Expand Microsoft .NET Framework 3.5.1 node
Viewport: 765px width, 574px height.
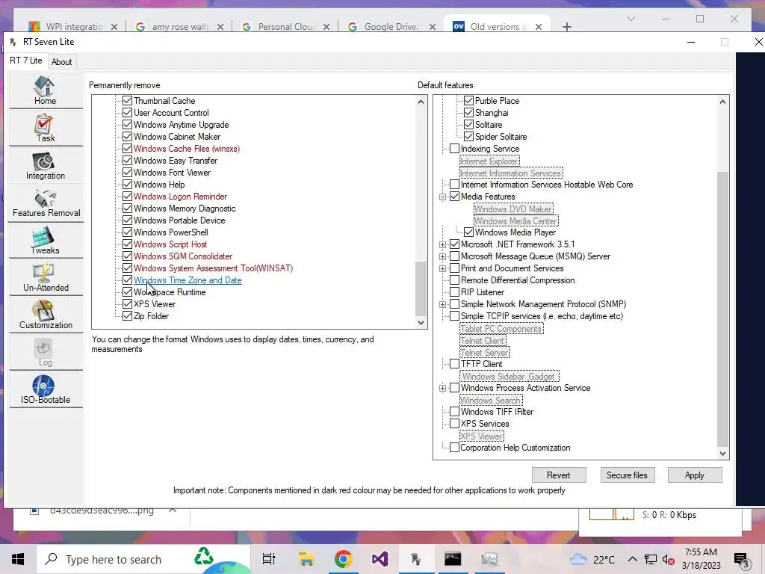(442, 244)
